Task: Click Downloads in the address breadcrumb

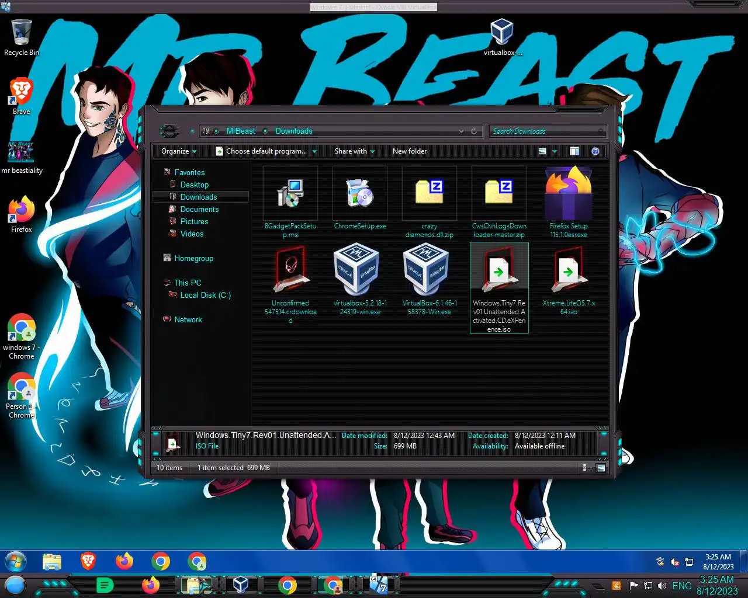Action: tap(294, 131)
